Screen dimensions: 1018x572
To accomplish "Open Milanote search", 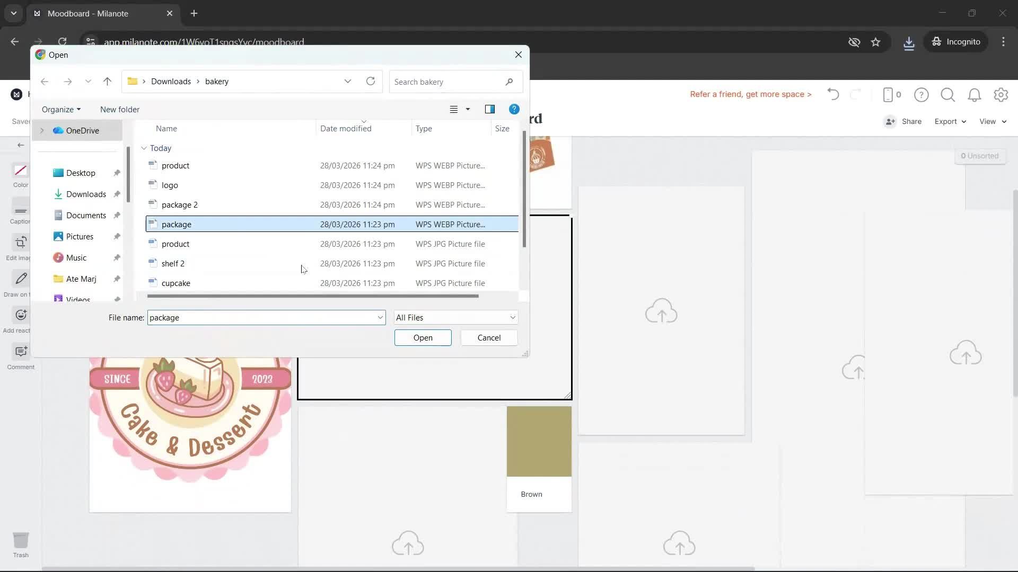I will (x=947, y=94).
